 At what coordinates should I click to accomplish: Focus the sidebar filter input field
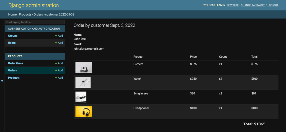coord(35,22)
